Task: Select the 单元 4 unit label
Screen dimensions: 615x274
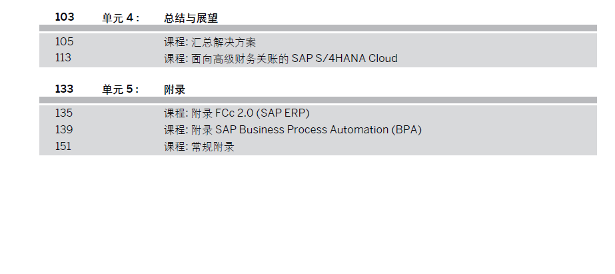Action: coord(121,18)
